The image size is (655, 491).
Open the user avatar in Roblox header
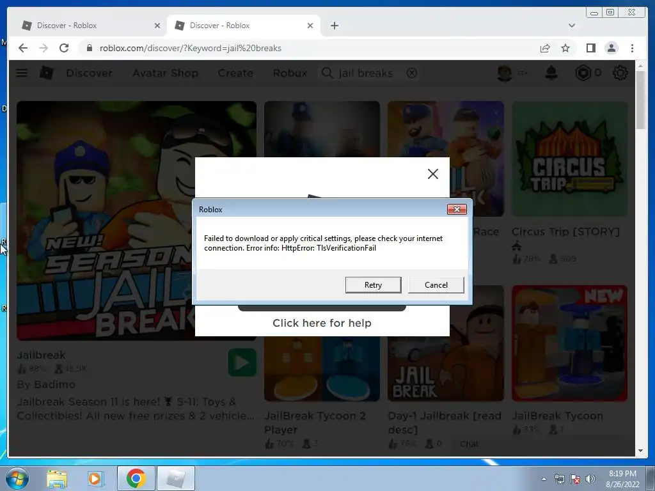(505, 73)
